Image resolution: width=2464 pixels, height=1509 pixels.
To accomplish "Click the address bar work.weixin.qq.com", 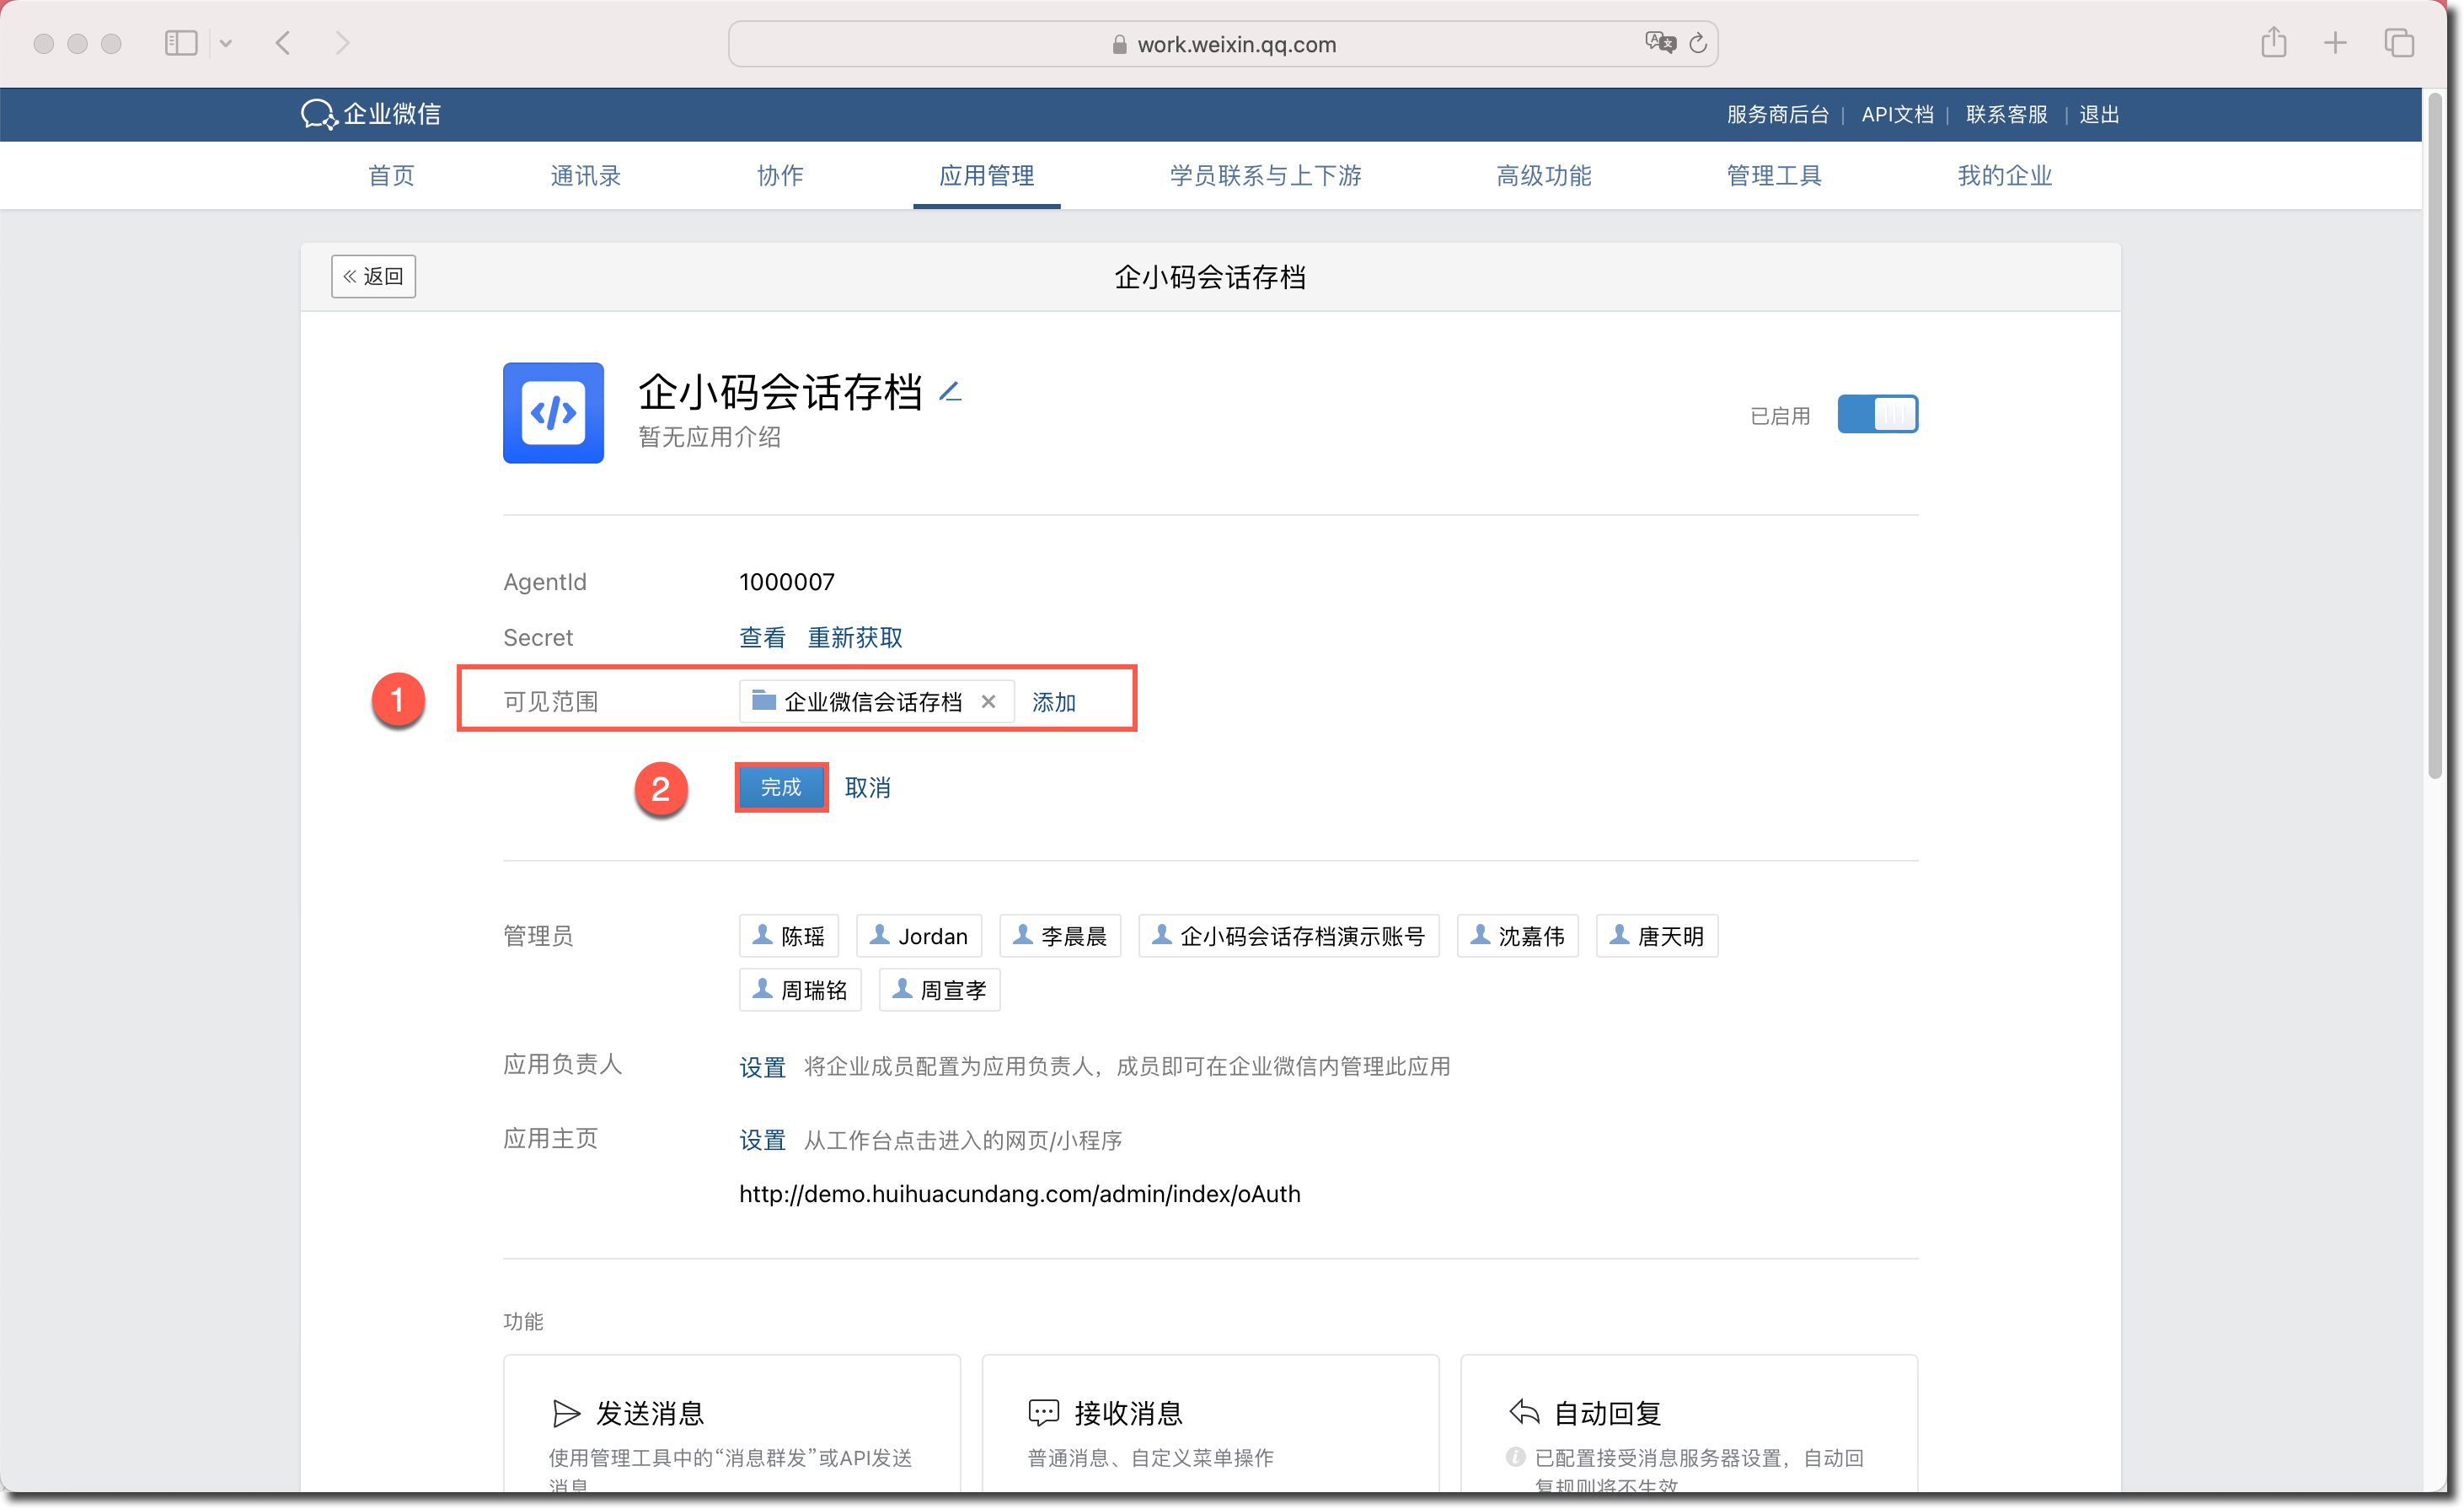I will click(1223, 44).
